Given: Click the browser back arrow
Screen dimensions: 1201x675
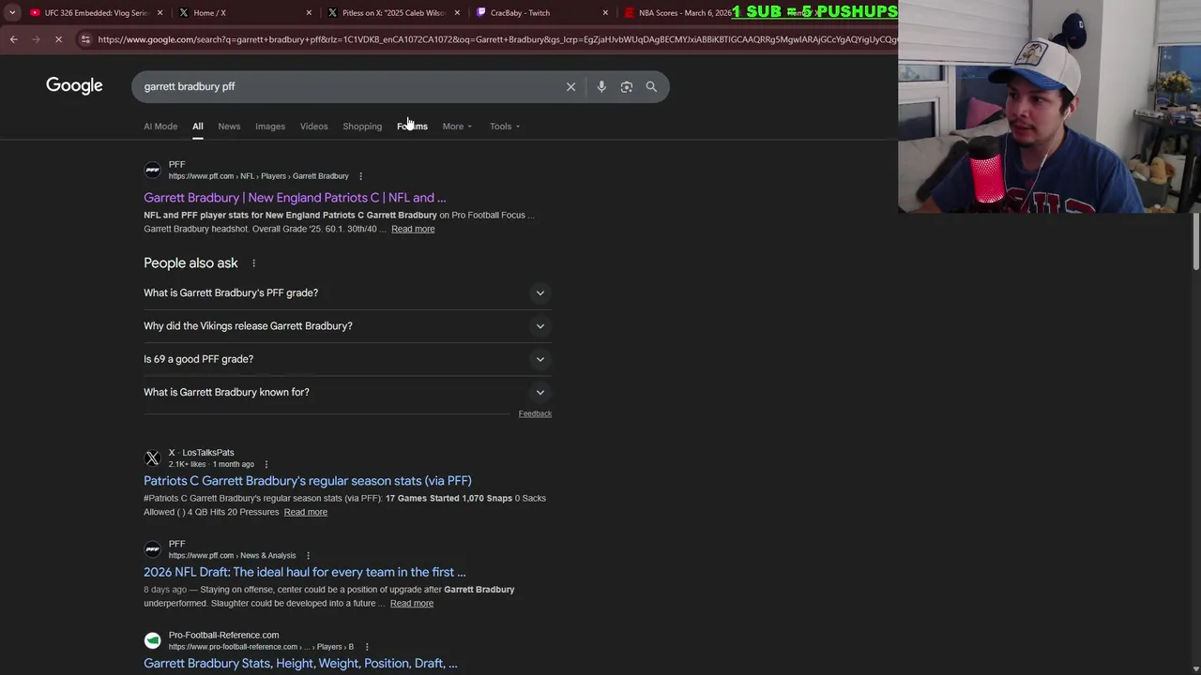Looking at the screenshot, I should (13, 39).
